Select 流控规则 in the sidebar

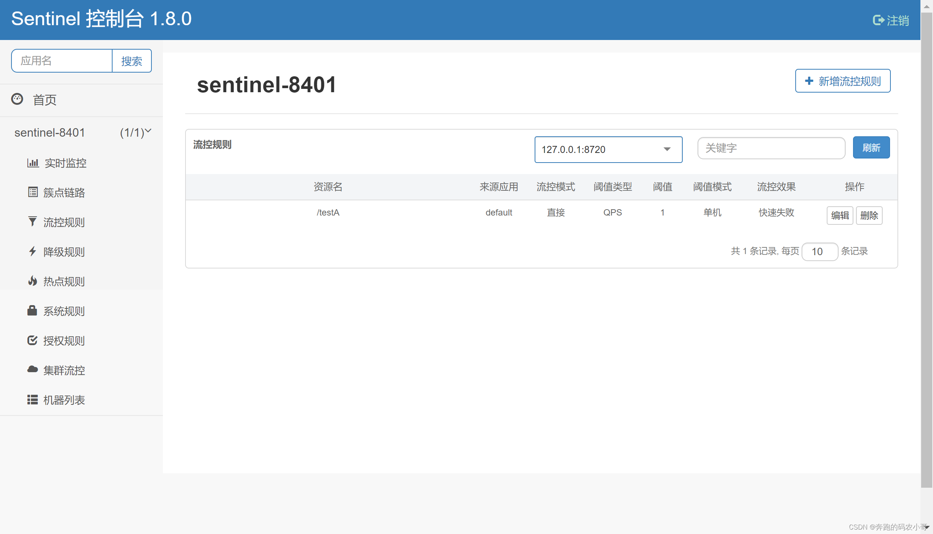point(64,222)
